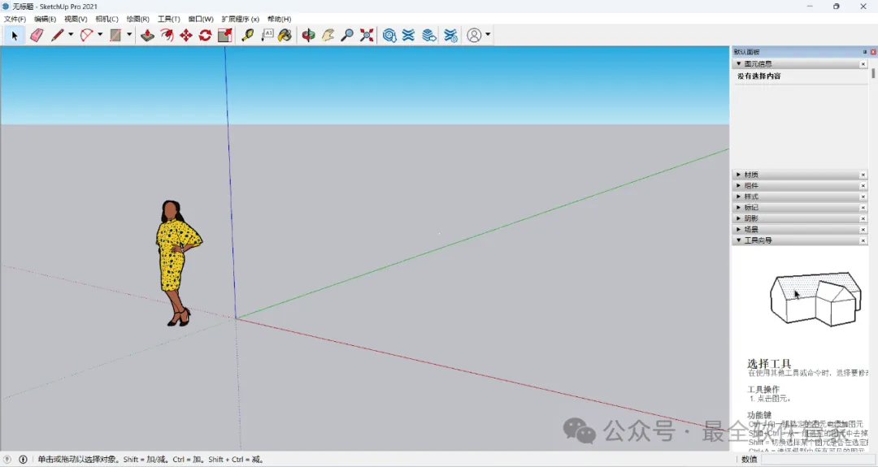Screen dimensions: 878x467
Task: Expand the 标记 panel
Action: point(738,207)
